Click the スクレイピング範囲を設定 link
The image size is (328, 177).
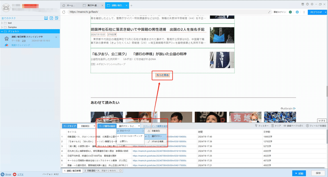155,126
